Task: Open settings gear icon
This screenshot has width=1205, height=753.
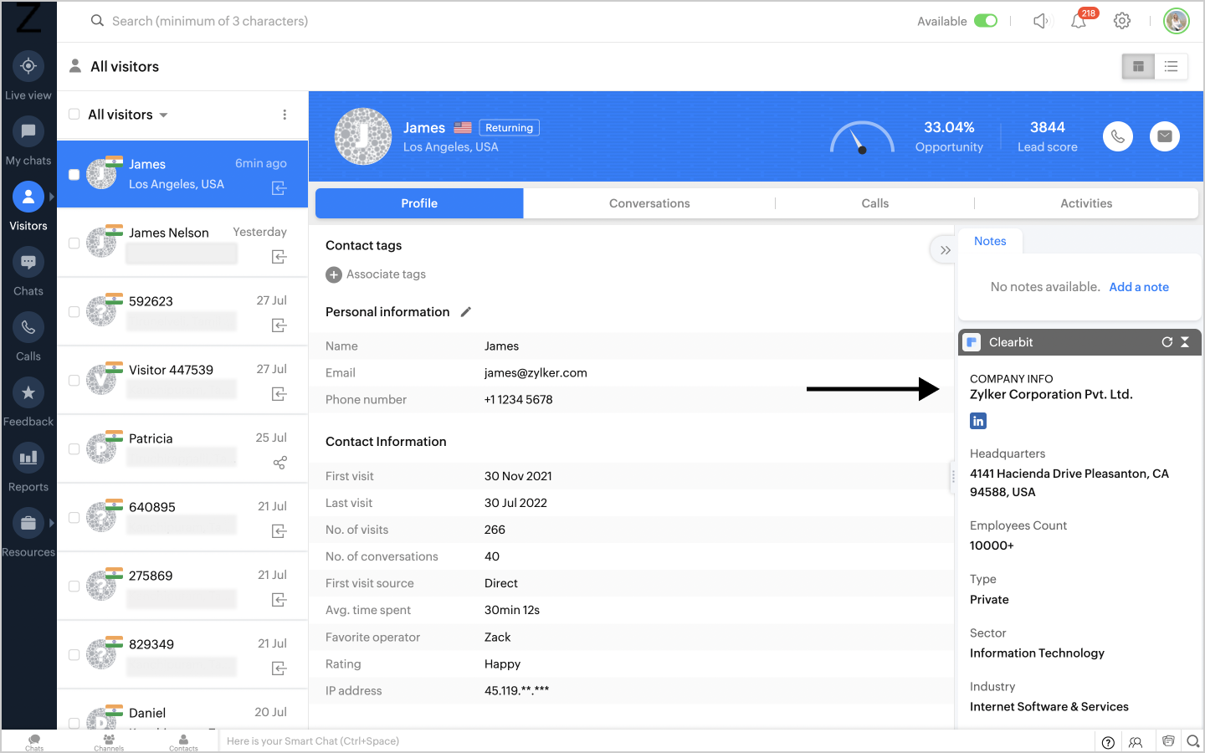Action: point(1122,21)
